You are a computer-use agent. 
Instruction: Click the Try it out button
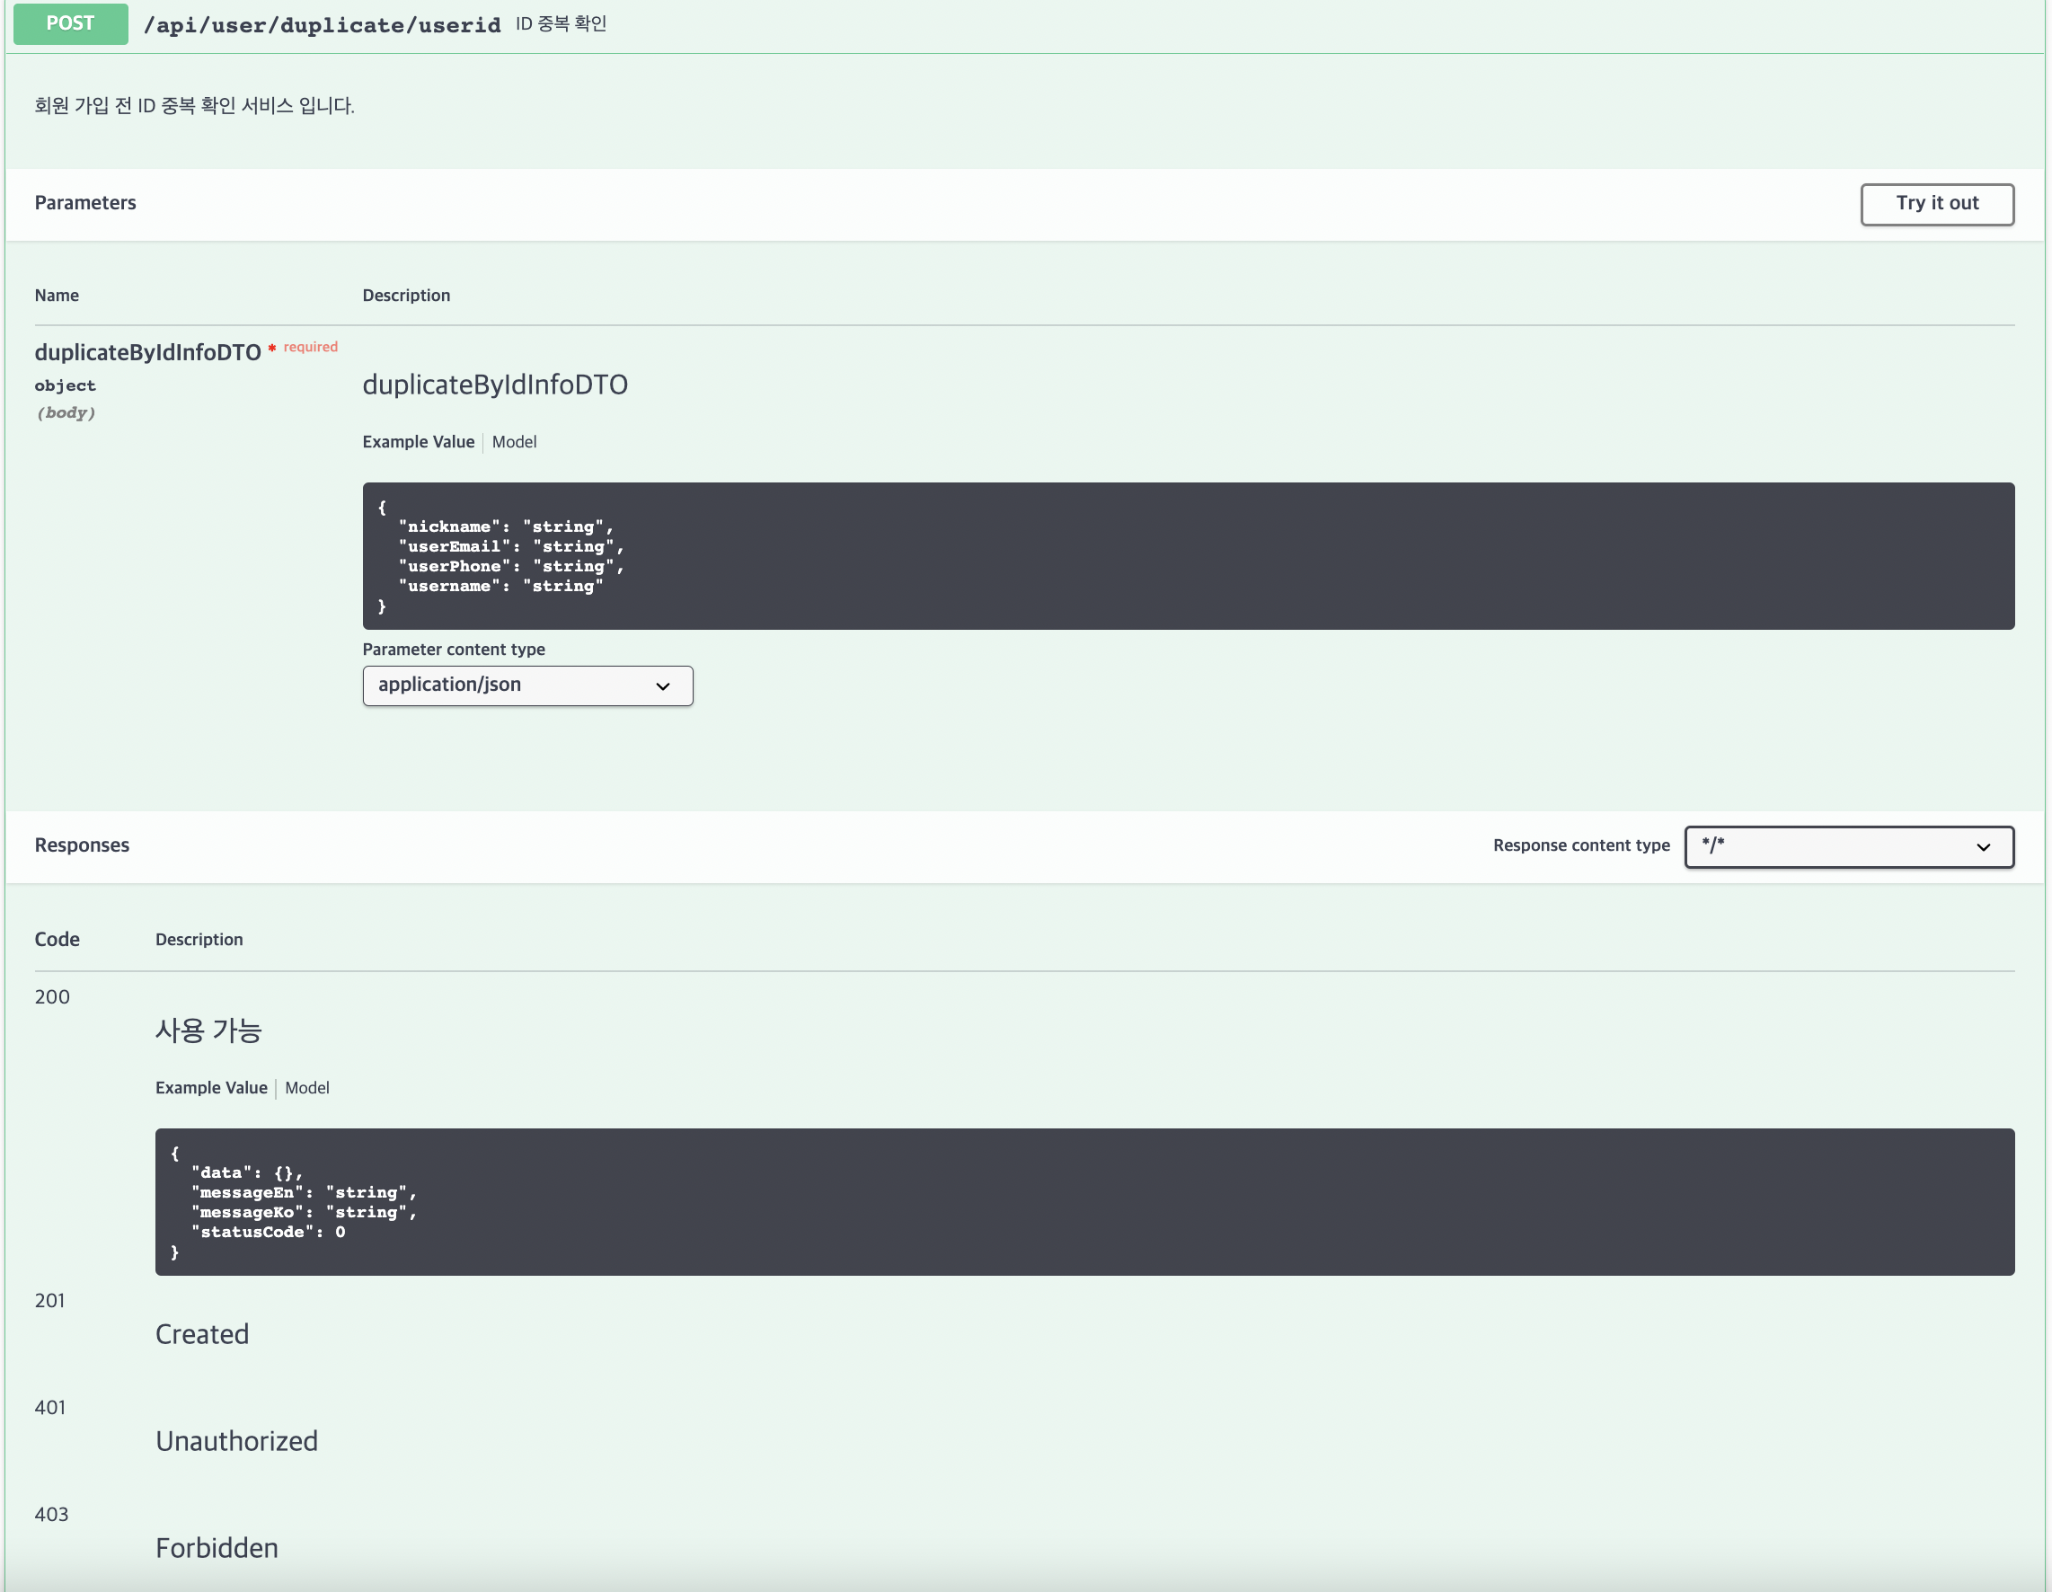coord(1936,204)
